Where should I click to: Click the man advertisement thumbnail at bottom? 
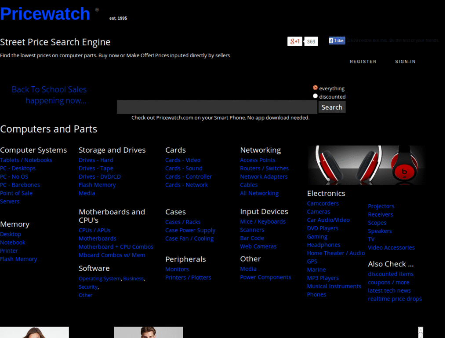149,332
